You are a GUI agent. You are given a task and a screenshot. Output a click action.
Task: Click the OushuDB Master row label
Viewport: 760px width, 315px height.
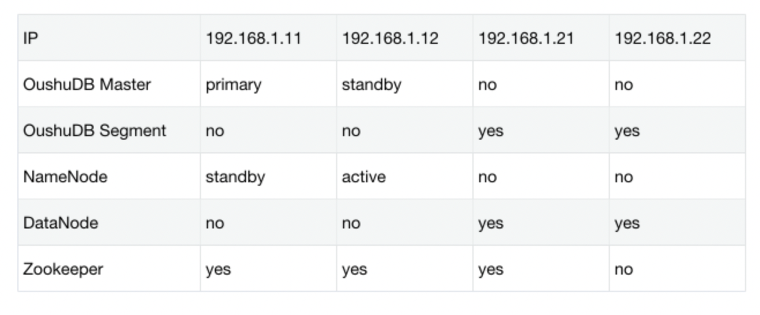click(x=87, y=84)
